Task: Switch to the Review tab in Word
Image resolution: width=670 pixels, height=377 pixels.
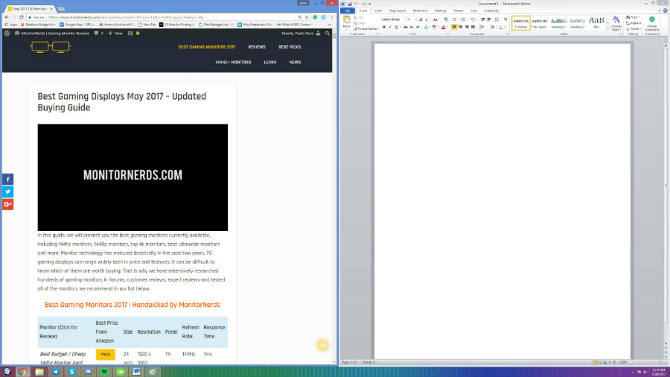Action: [x=459, y=10]
